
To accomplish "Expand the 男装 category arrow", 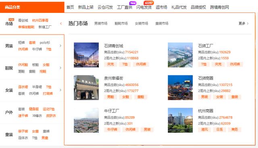I will point(60,46).
